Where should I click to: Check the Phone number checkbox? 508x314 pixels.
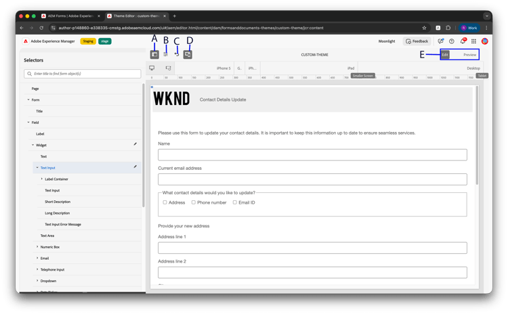(x=194, y=202)
